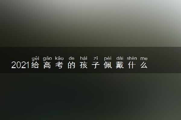Select the pinyin label me

tap(144, 59)
